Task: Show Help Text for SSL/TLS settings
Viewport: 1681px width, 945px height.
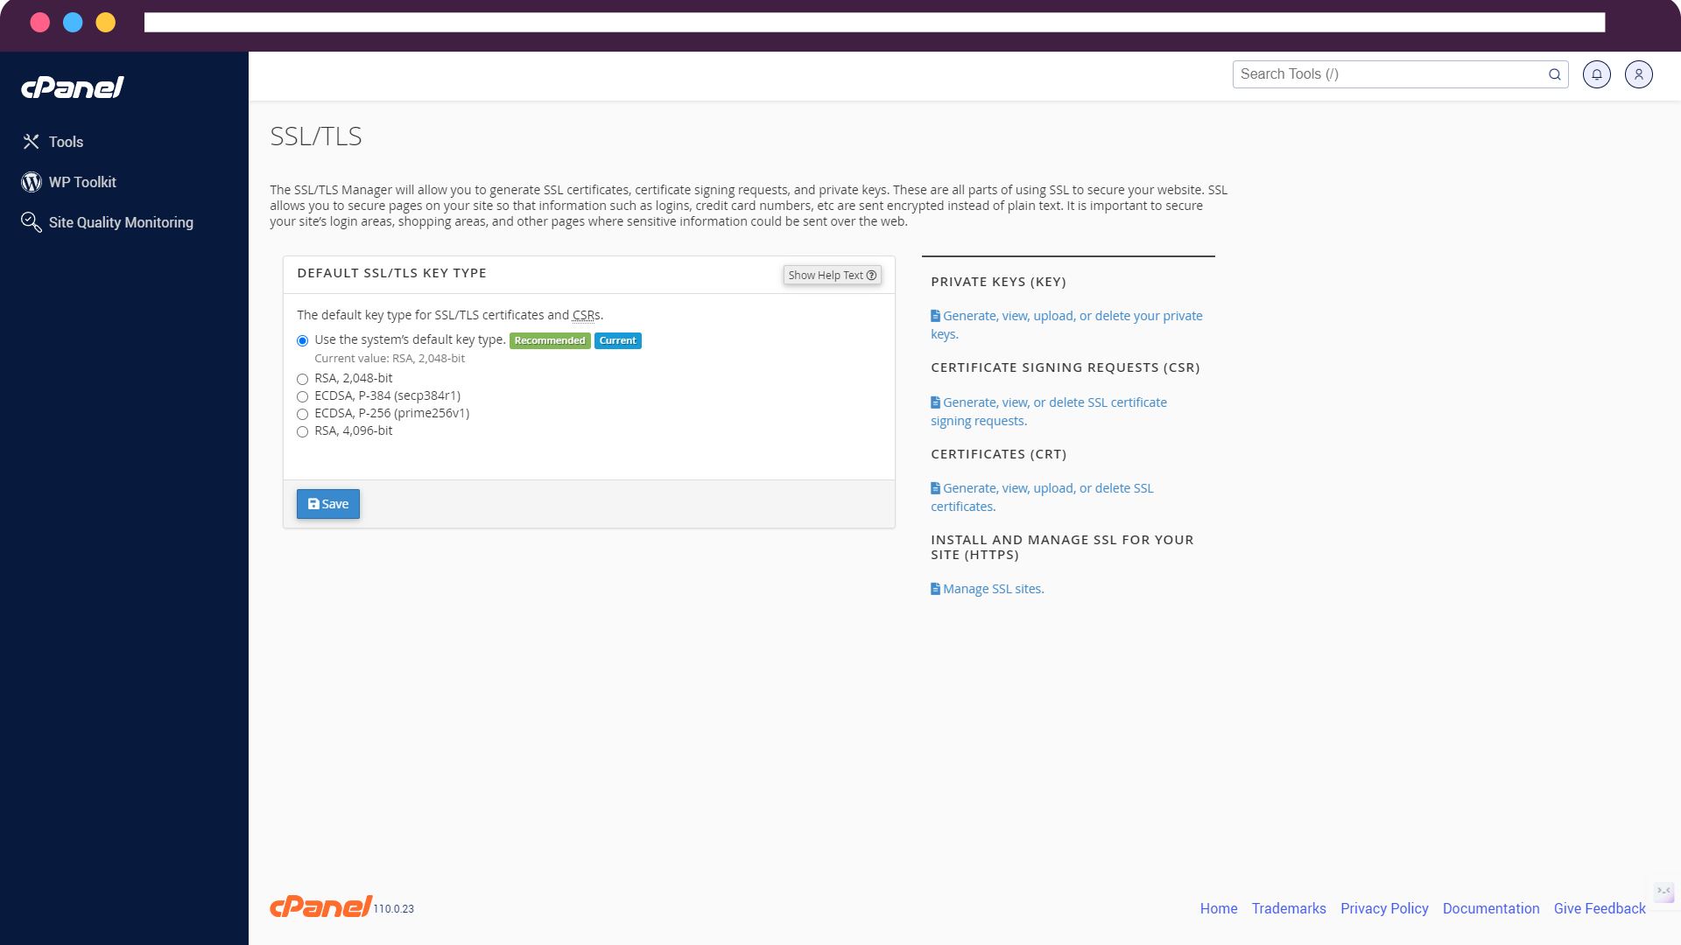Action: [831, 275]
